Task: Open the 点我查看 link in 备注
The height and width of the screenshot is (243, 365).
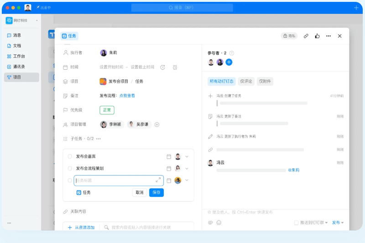Action: pos(127,96)
